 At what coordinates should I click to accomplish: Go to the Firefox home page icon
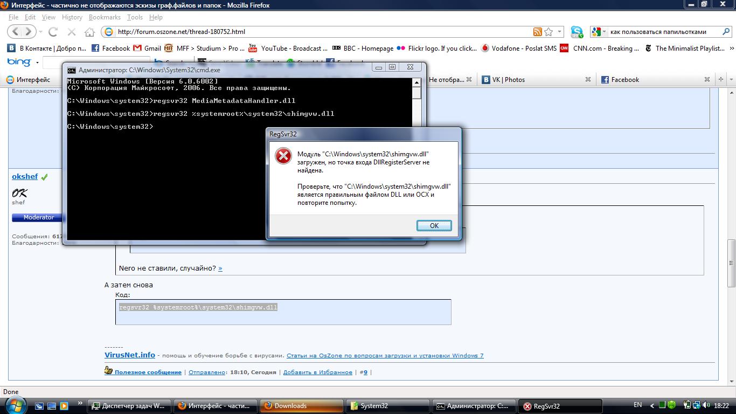tap(91, 32)
